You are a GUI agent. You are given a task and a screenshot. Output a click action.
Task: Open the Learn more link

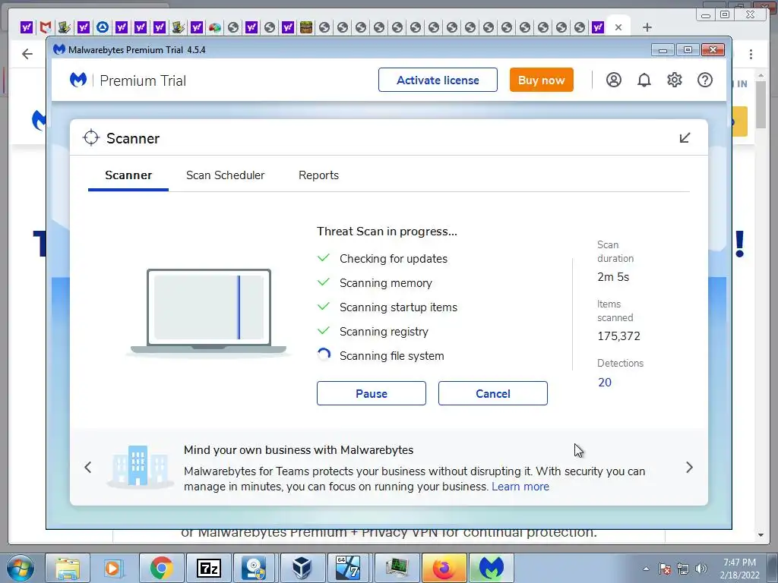coord(520,487)
